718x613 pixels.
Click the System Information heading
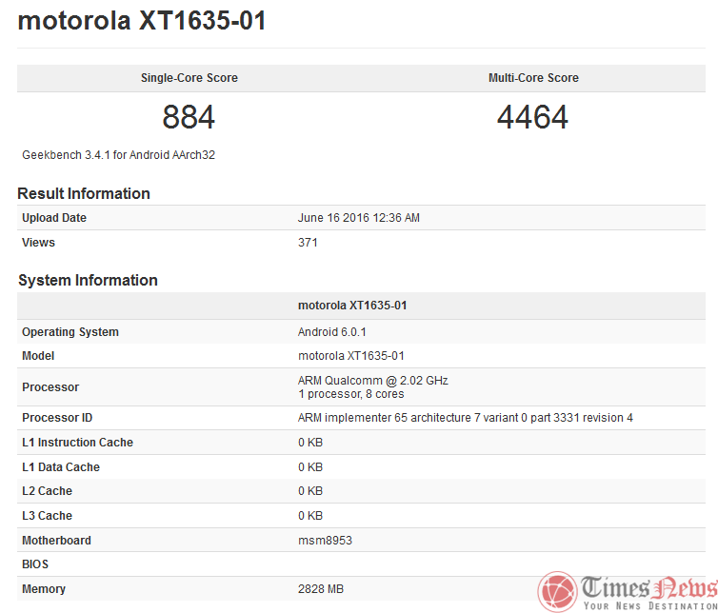(x=88, y=280)
